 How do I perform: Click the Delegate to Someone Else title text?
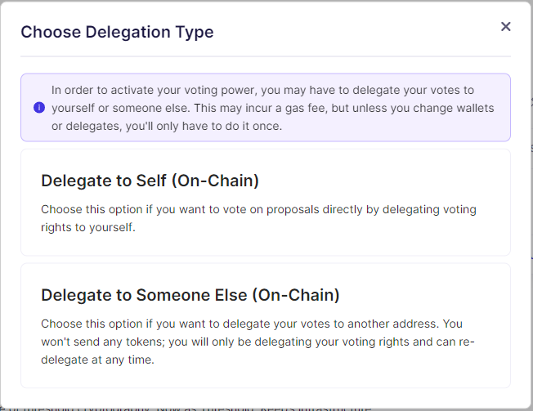(190, 295)
